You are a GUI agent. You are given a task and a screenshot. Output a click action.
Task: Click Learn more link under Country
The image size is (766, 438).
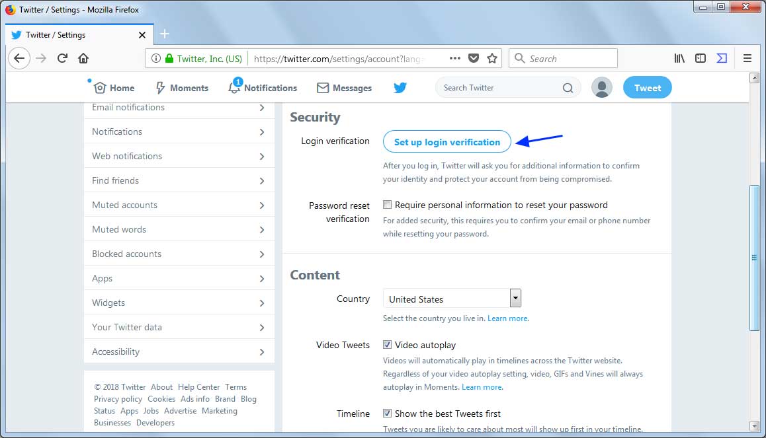coord(507,318)
